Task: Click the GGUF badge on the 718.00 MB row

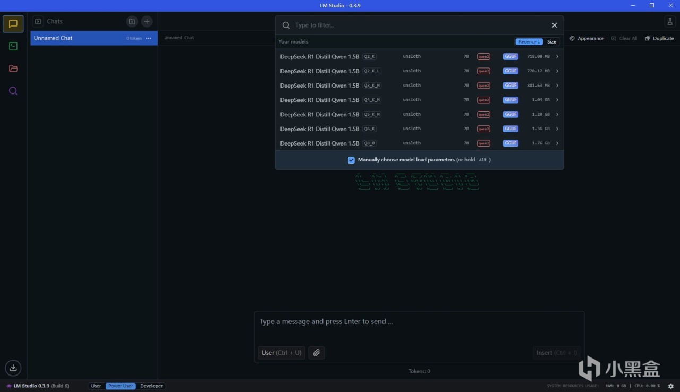Action: (511, 56)
